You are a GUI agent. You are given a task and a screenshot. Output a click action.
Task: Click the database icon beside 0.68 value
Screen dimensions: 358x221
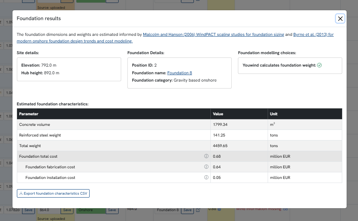pos(219,209)
